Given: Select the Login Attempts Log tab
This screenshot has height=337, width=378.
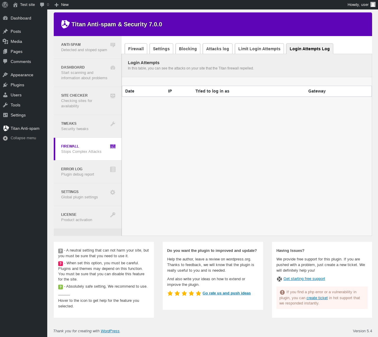Looking at the screenshot, I should click(310, 49).
